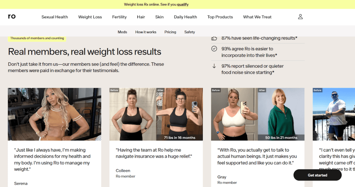The width and height of the screenshot is (355, 187).
Task: Expand the Hair navigation menu
Action: 141,17
